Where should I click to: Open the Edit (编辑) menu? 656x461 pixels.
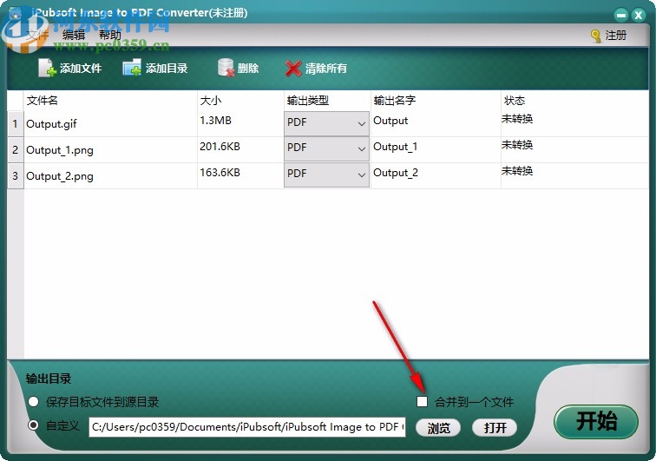coord(74,35)
